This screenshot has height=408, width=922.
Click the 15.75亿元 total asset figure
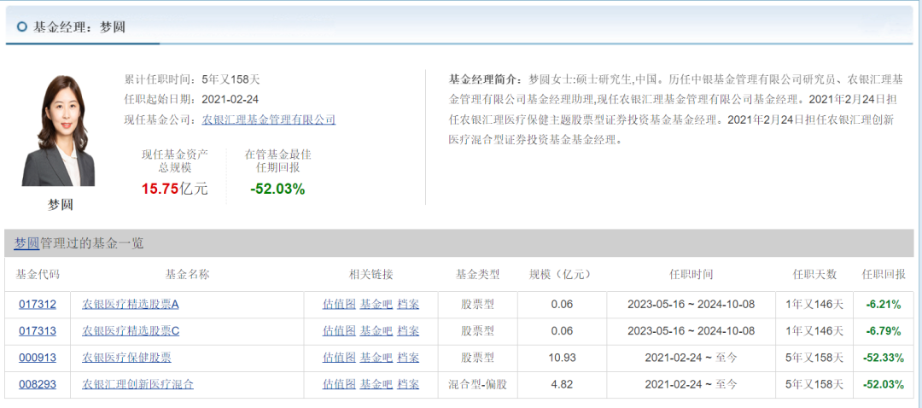[x=175, y=189]
